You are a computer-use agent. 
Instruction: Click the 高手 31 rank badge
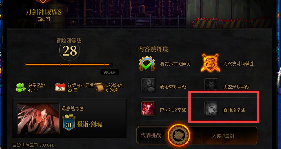click(69, 122)
